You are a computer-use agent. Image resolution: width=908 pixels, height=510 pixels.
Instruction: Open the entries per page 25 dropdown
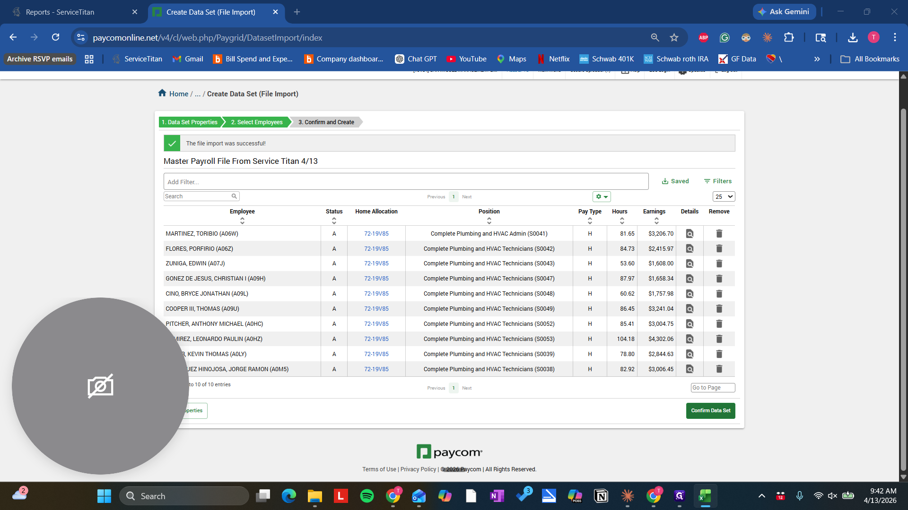tap(724, 196)
